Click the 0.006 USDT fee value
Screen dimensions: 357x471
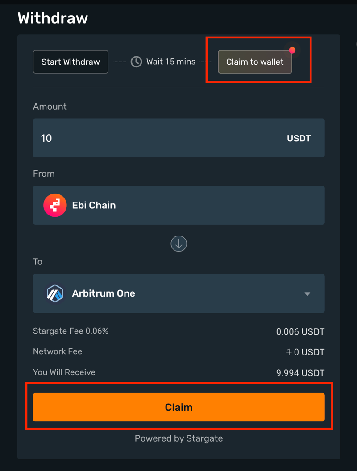coord(300,332)
